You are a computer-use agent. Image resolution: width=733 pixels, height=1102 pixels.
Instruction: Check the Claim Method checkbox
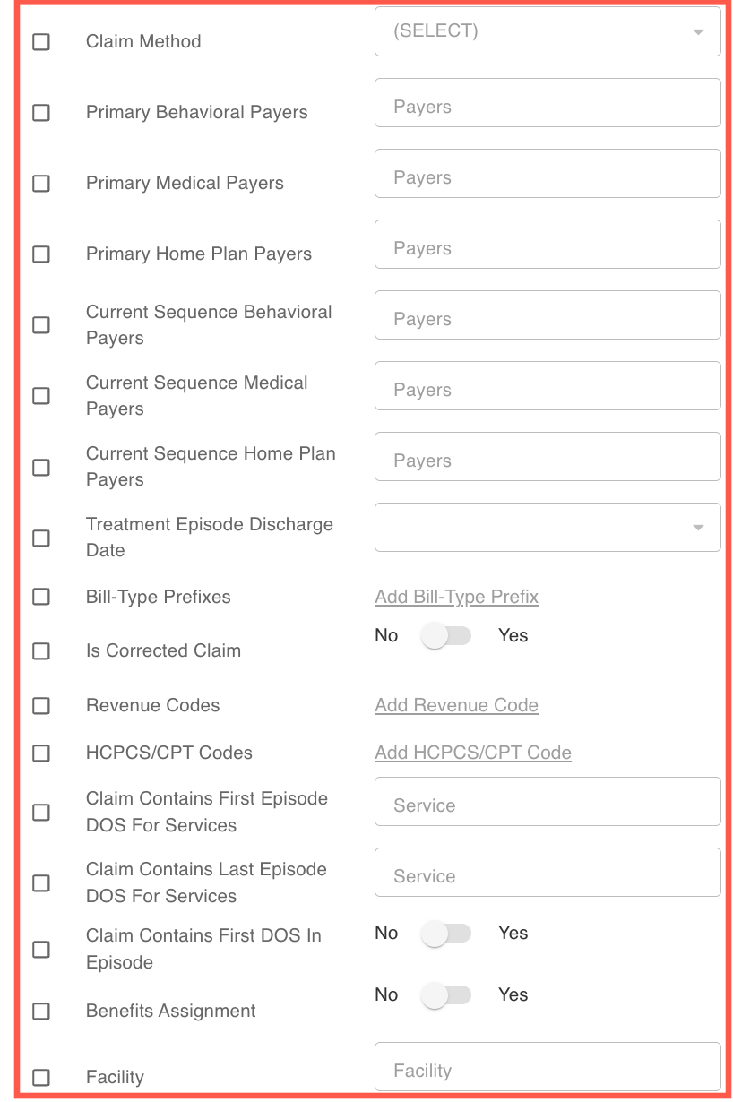pos(41,42)
